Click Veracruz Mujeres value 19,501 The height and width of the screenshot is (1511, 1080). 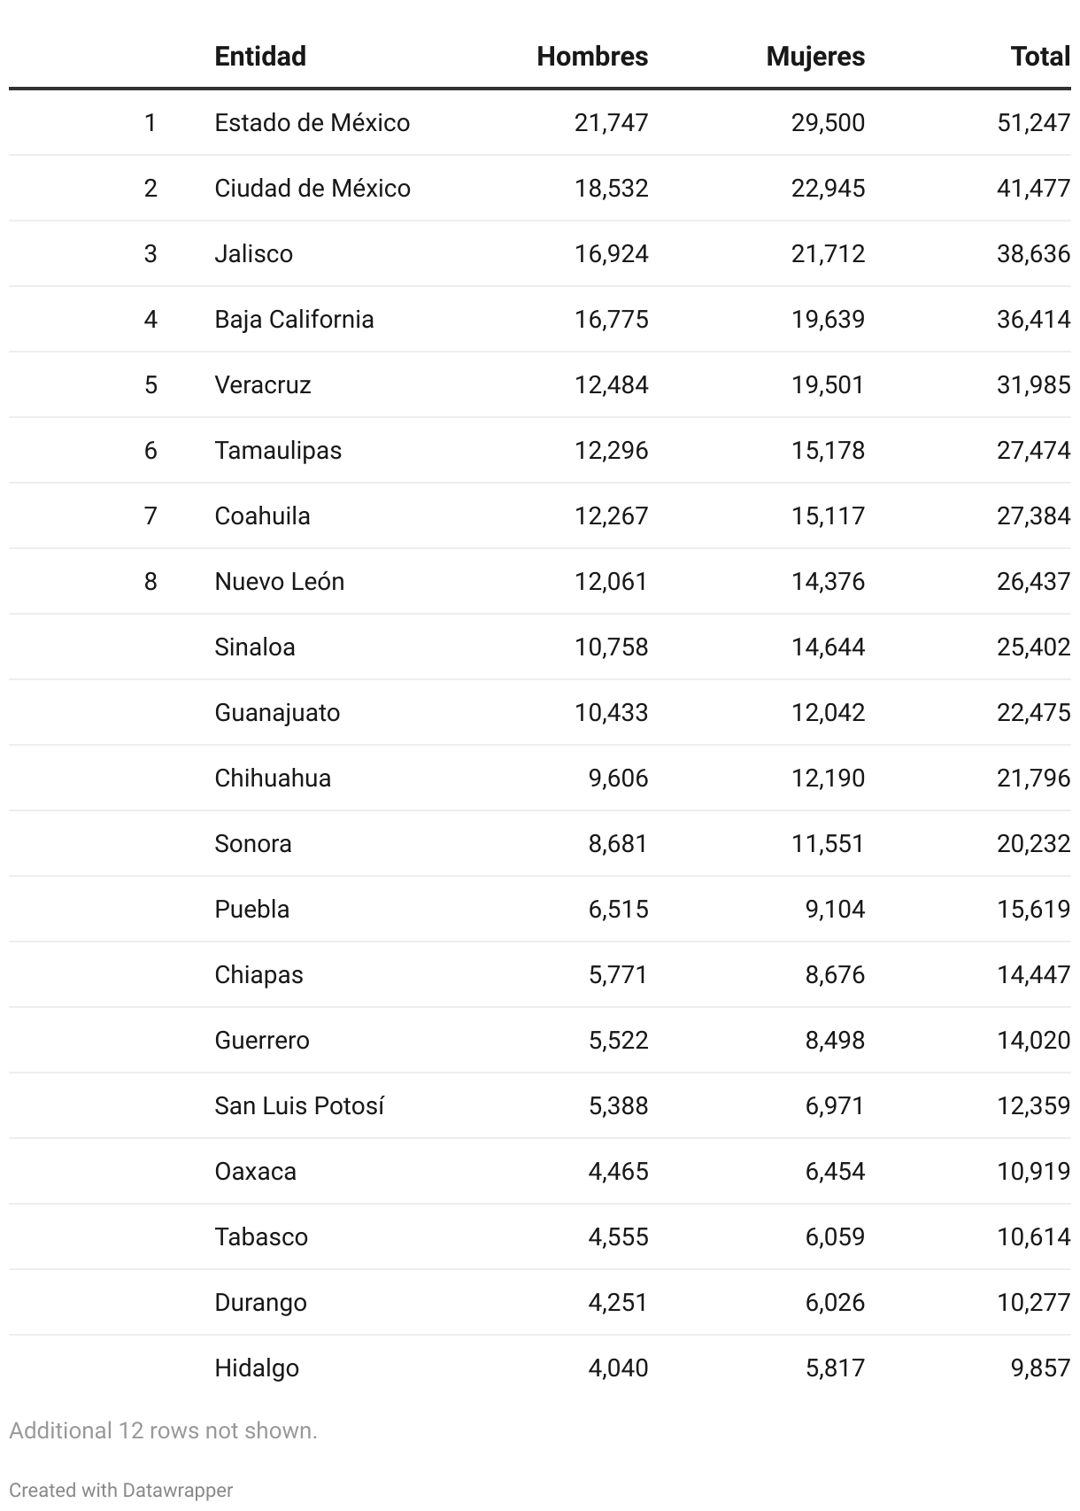[828, 384]
